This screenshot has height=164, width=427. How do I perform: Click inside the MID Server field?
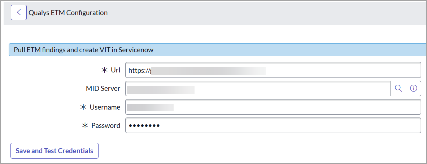pos(289,89)
